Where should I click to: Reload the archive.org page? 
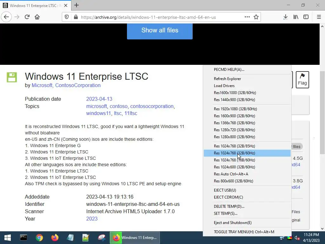click(x=27, y=17)
